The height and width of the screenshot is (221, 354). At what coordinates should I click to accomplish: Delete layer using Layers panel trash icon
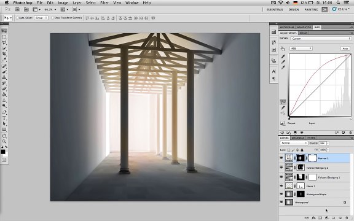click(347, 218)
